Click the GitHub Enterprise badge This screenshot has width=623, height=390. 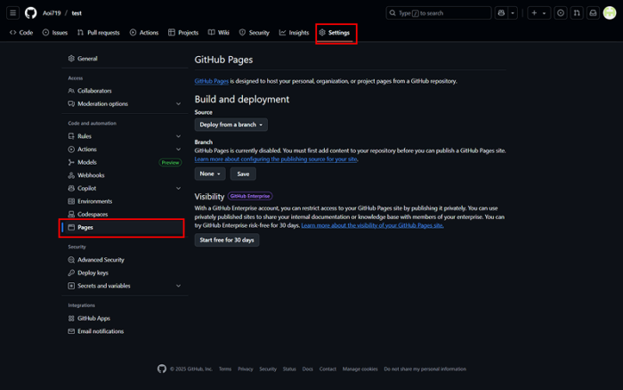[x=250, y=197]
